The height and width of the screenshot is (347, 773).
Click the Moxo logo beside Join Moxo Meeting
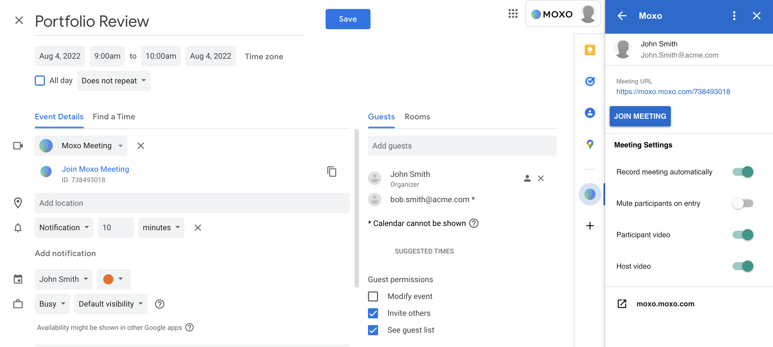(x=46, y=172)
